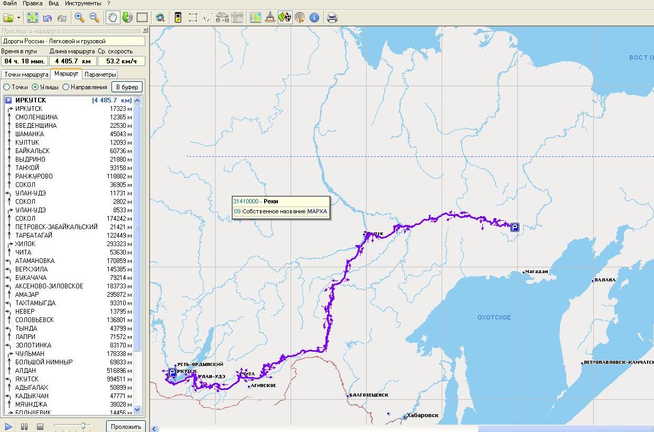Click the map search globe icon

click(160, 17)
